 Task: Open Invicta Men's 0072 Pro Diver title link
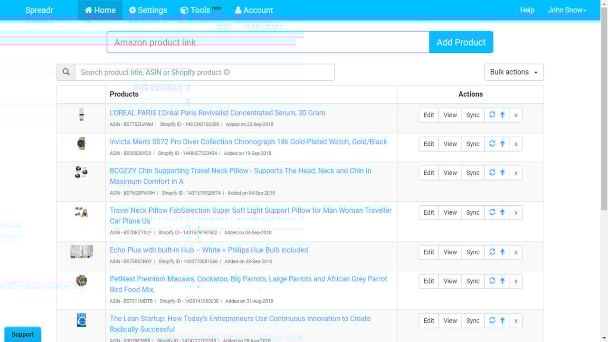248,142
